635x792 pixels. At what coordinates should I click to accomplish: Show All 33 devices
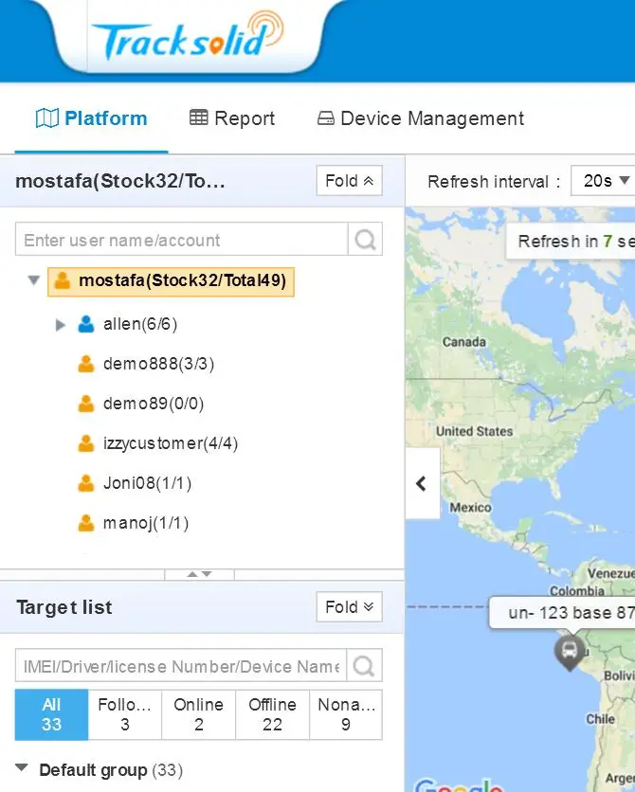51,714
